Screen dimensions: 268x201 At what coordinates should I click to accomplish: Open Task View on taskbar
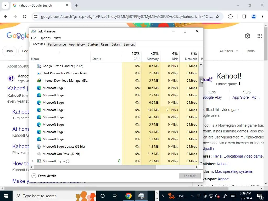click(x=115, y=196)
